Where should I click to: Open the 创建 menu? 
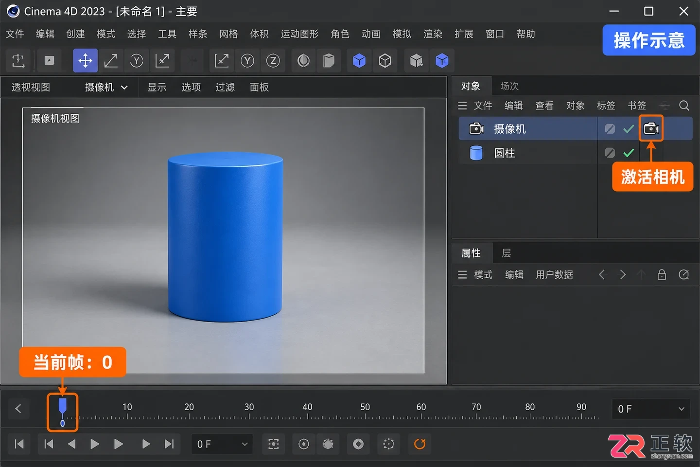[75, 34]
